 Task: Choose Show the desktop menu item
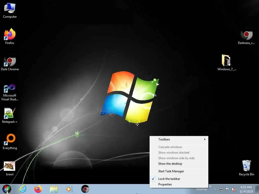click(179, 164)
